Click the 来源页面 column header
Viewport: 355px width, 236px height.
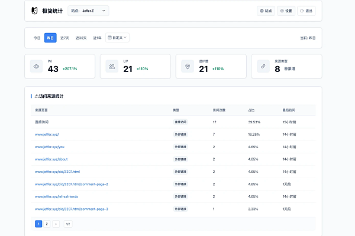tap(41, 110)
